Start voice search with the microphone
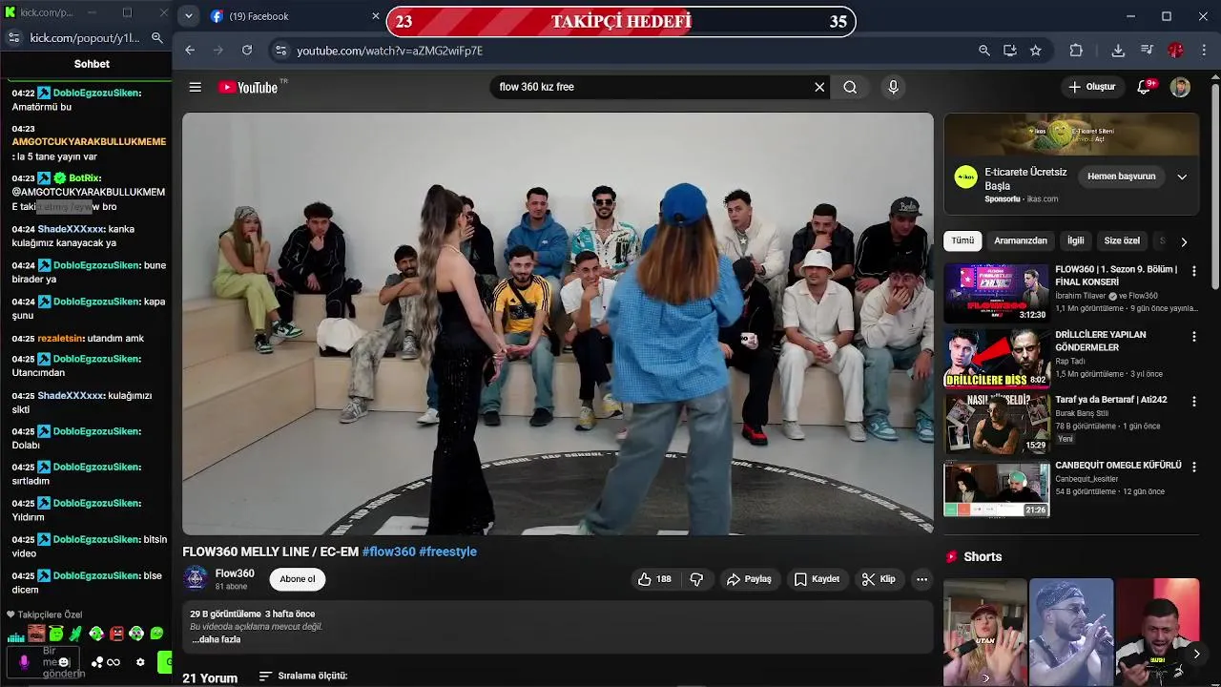 (x=893, y=87)
